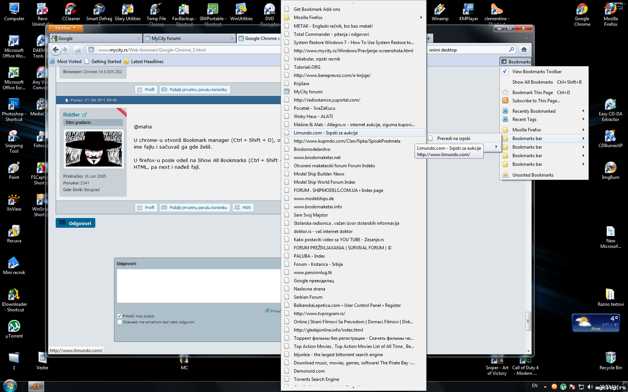Toggle the Prikači moj potpis checkbox
Viewport: 628px width, 392px height.
(120, 316)
